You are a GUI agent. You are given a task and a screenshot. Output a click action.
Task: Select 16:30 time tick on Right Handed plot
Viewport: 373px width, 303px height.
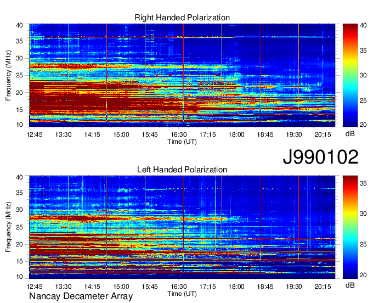(179, 134)
